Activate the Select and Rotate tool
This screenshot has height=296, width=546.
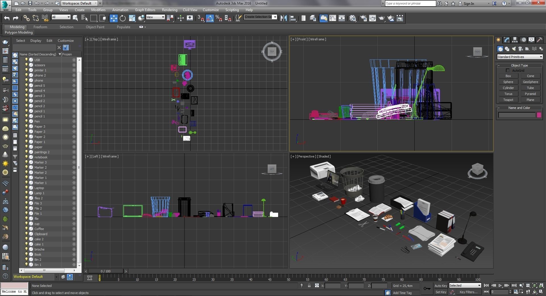(123, 18)
